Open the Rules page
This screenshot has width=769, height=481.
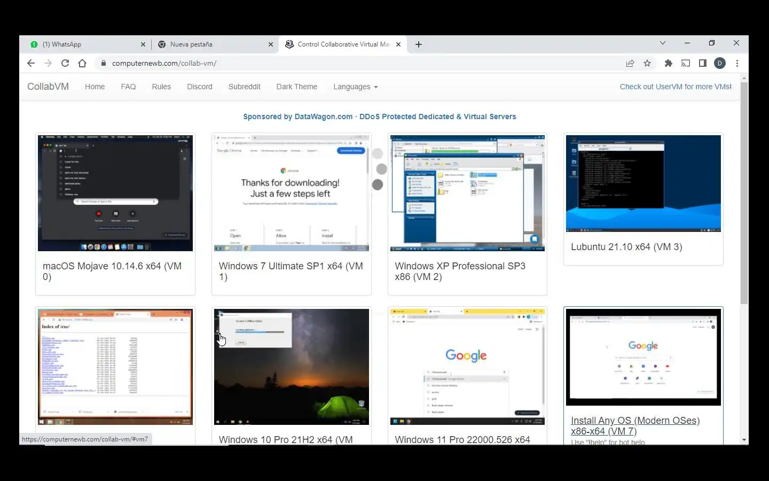coord(161,87)
